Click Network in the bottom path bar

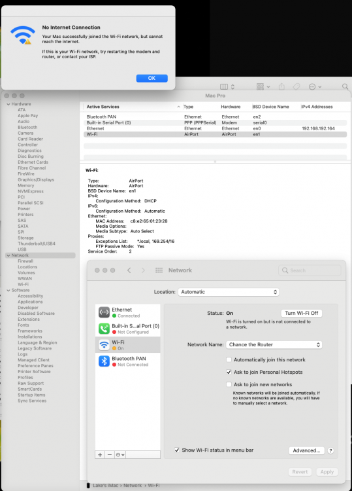pos(133,485)
